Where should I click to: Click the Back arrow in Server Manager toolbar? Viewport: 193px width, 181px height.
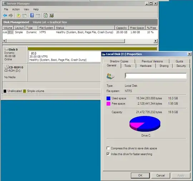tap(5, 15)
